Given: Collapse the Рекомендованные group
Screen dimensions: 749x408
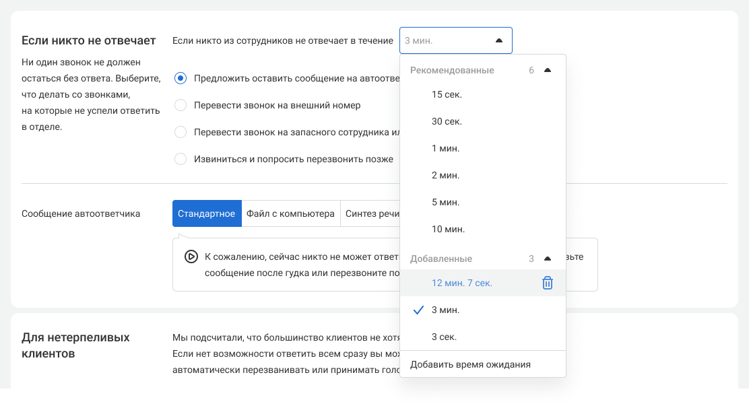Looking at the screenshot, I should coord(547,71).
